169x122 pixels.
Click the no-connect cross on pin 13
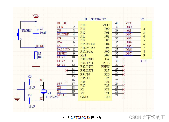(66, 70)
